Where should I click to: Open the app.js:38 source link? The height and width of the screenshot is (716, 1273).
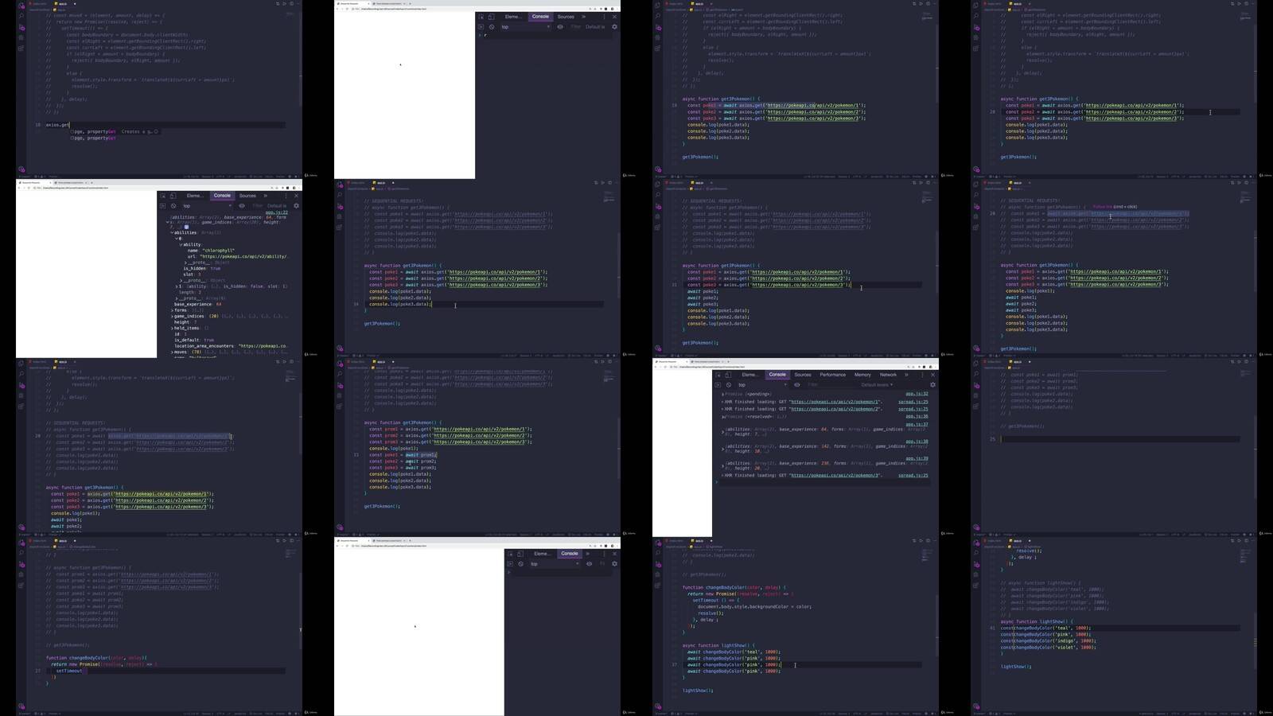tap(917, 442)
